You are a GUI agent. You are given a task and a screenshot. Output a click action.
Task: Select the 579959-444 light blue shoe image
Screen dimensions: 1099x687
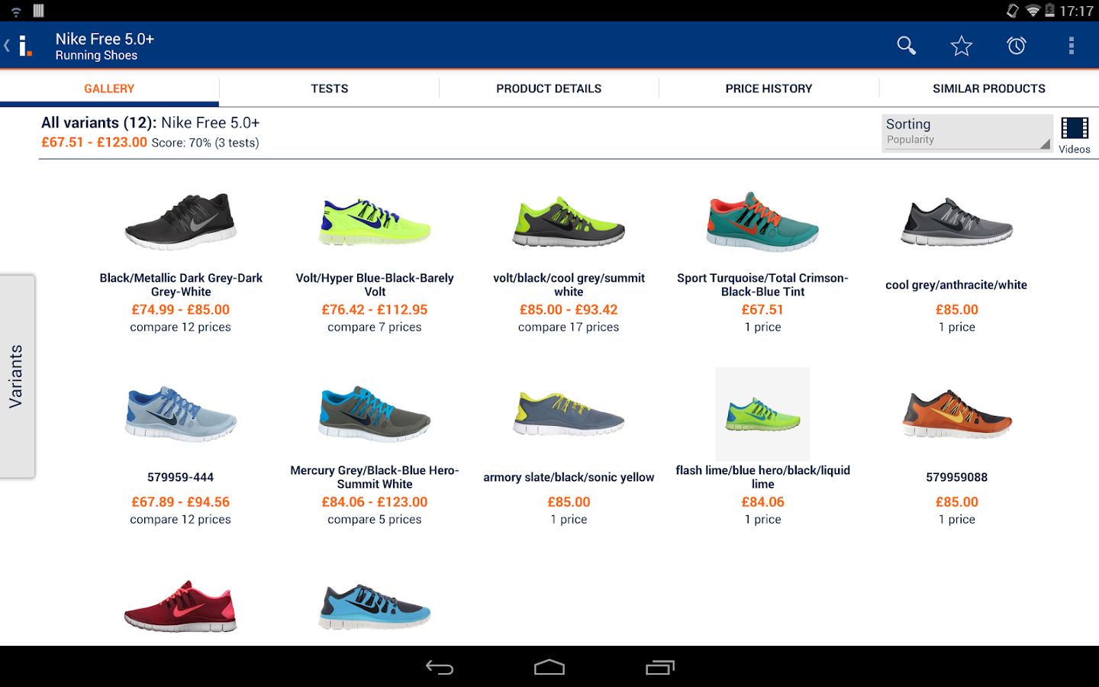[x=181, y=414]
